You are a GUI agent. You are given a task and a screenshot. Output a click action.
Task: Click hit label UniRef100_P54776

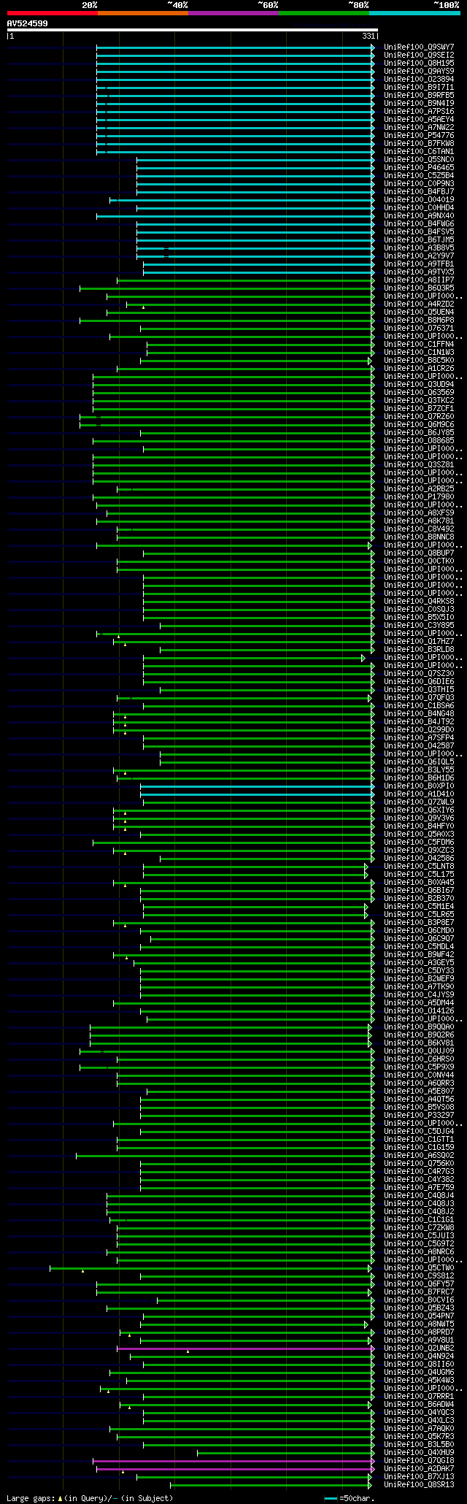419,136
